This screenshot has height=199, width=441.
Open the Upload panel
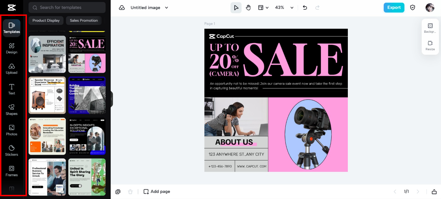click(x=11, y=69)
